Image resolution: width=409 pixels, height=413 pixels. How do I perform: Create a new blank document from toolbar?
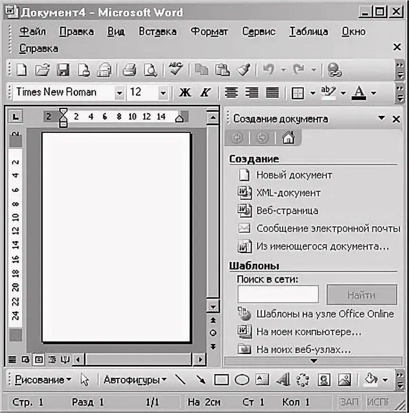pyautogui.click(x=21, y=70)
